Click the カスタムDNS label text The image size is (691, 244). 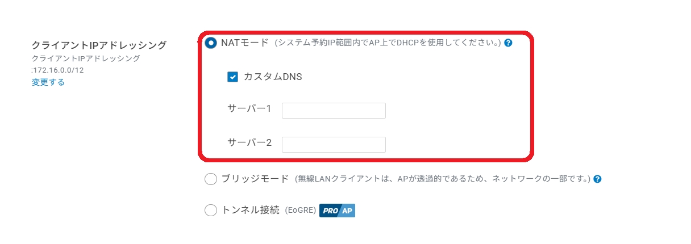click(x=273, y=77)
